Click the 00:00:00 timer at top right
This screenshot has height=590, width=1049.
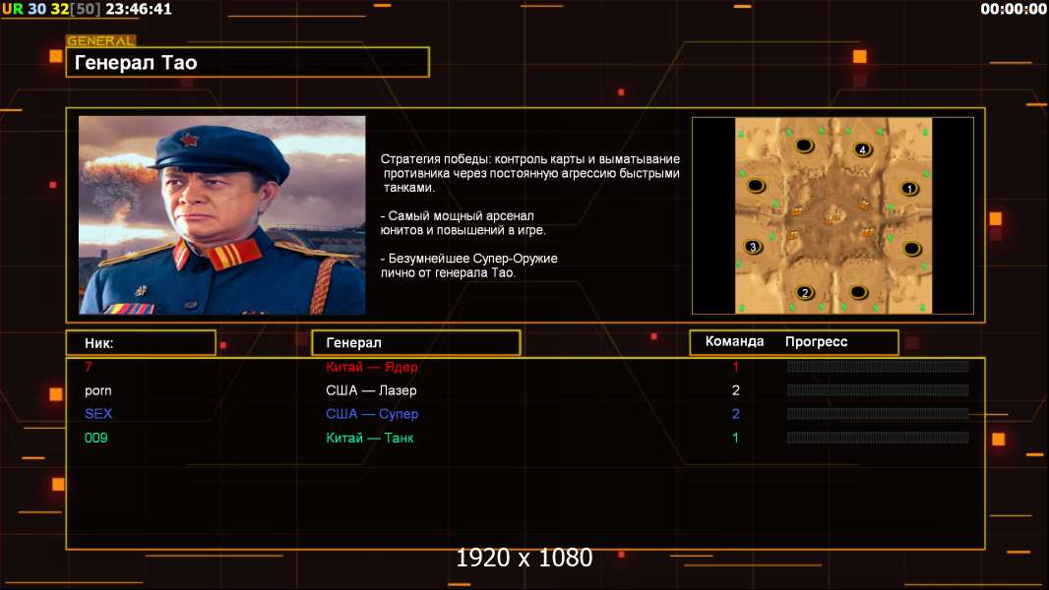point(1013,9)
